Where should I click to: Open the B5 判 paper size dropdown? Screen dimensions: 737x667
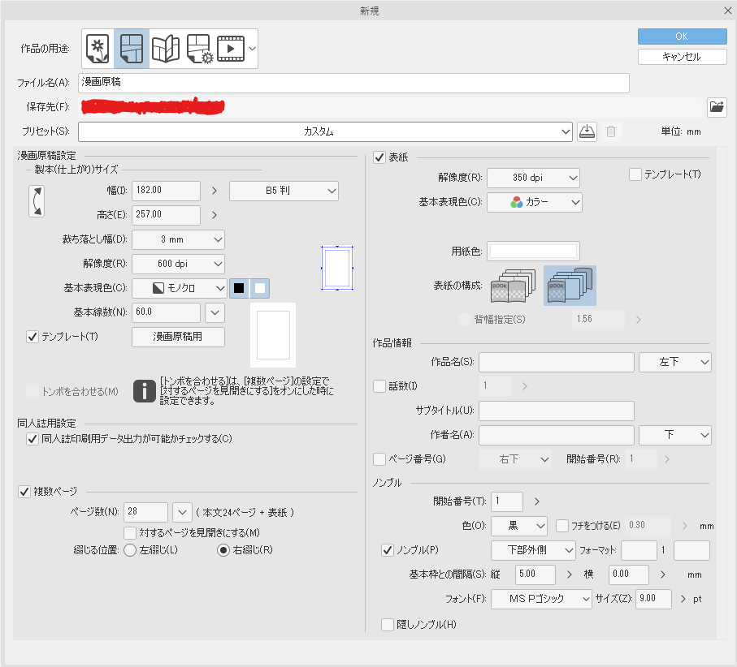click(x=284, y=191)
